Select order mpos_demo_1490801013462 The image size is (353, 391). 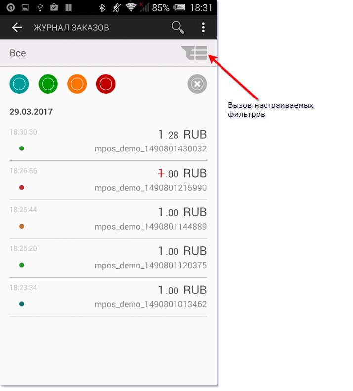tap(150, 304)
